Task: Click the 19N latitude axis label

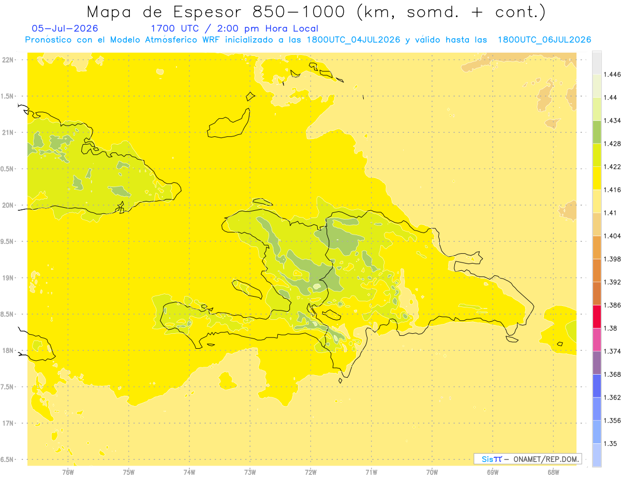Action: click(7, 277)
